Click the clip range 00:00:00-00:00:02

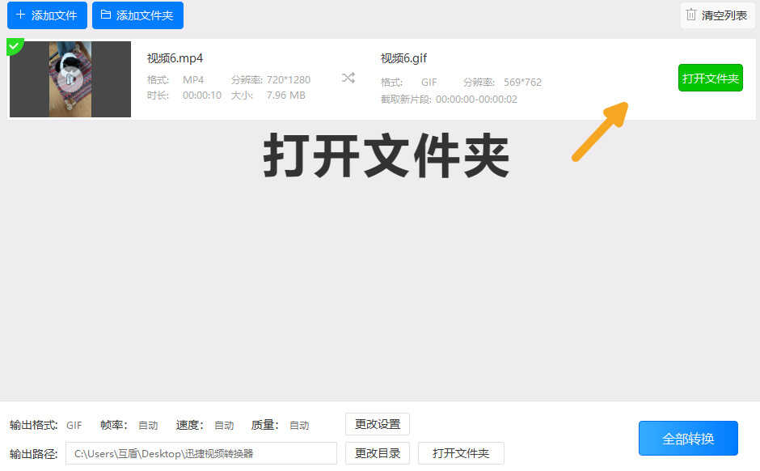pos(476,99)
